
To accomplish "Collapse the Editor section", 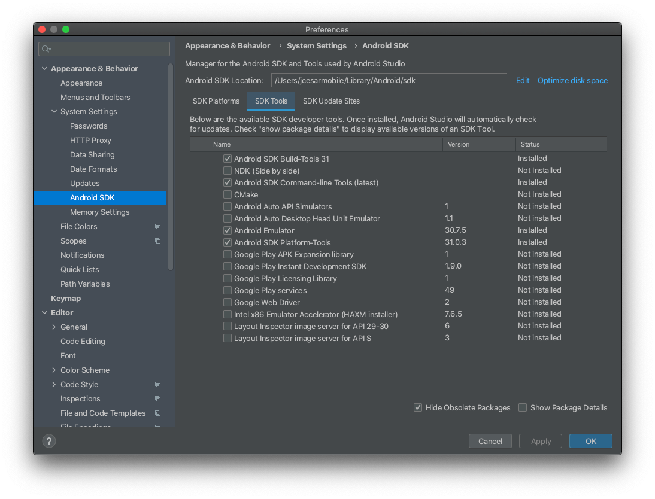I will (x=44, y=312).
